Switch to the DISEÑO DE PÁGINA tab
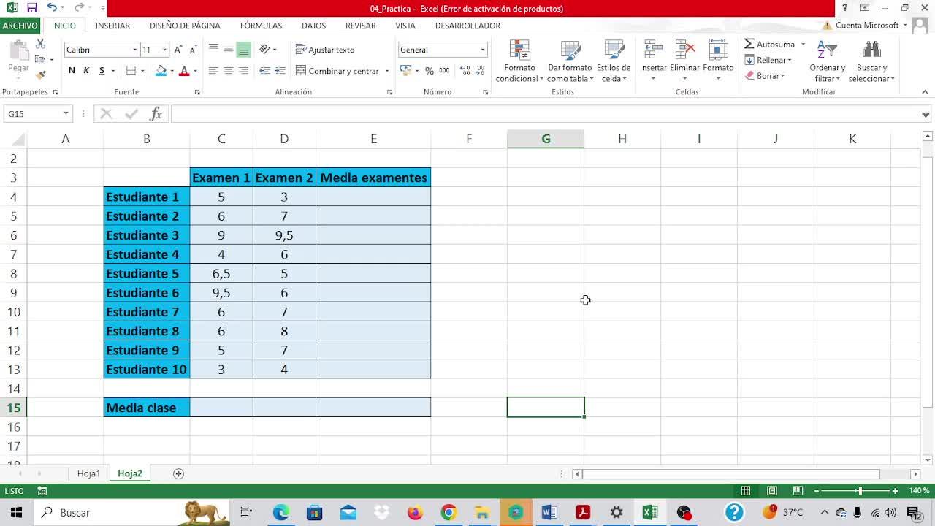 [185, 26]
